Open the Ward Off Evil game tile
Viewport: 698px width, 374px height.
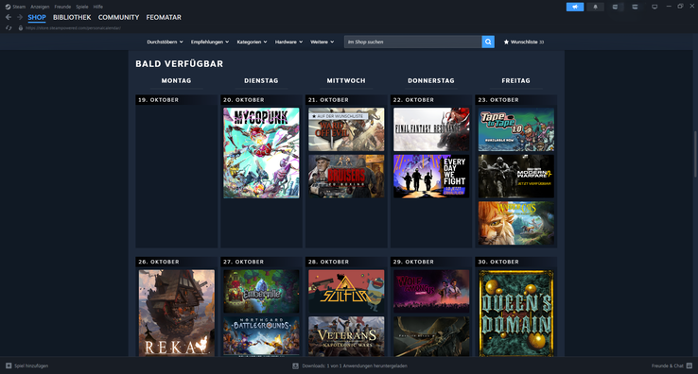[x=346, y=129]
